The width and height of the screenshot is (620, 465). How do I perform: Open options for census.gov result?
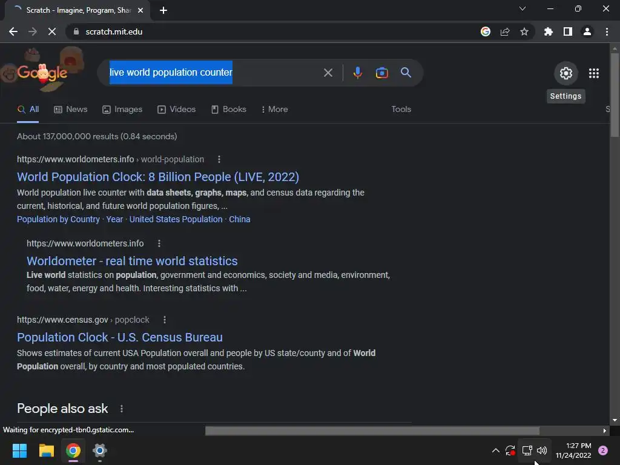coord(165,320)
